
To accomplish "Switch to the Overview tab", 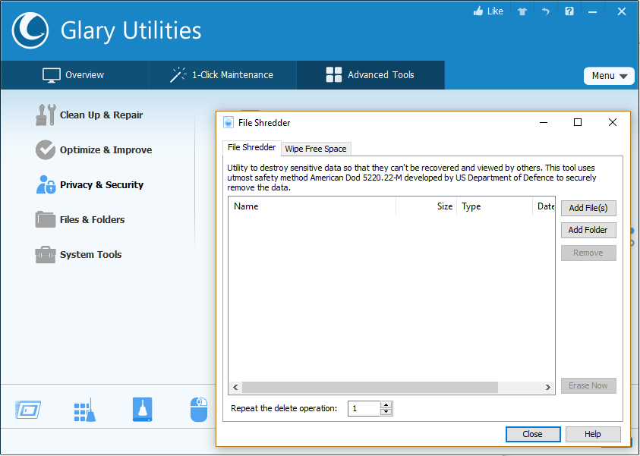I will (74, 75).
